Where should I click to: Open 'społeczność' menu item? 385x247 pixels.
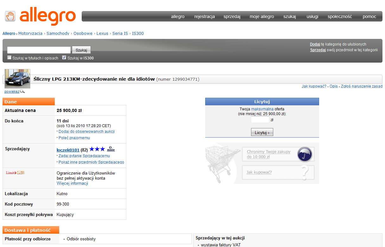[340, 16]
